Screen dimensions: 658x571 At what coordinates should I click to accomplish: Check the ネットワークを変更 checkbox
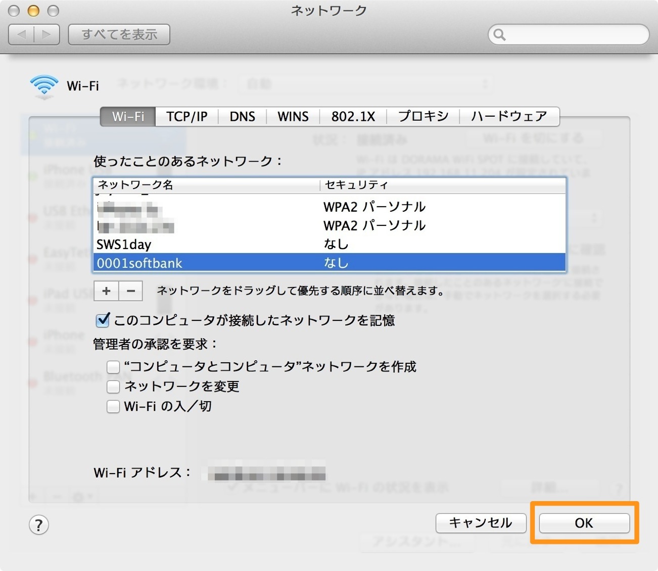[x=113, y=387]
